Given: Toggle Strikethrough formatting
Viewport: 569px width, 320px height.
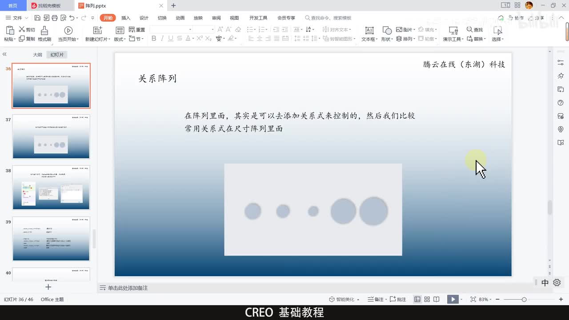Looking at the screenshot, I should (x=179, y=39).
